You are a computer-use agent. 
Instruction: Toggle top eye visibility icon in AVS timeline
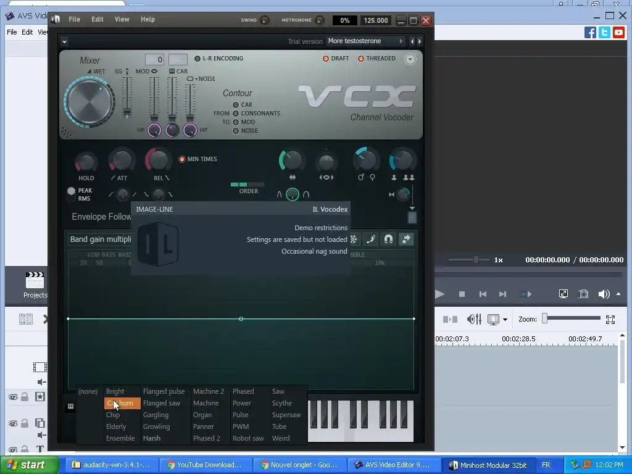click(13, 397)
